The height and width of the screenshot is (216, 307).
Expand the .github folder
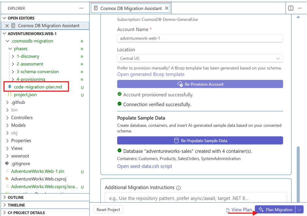click(8, 102)
